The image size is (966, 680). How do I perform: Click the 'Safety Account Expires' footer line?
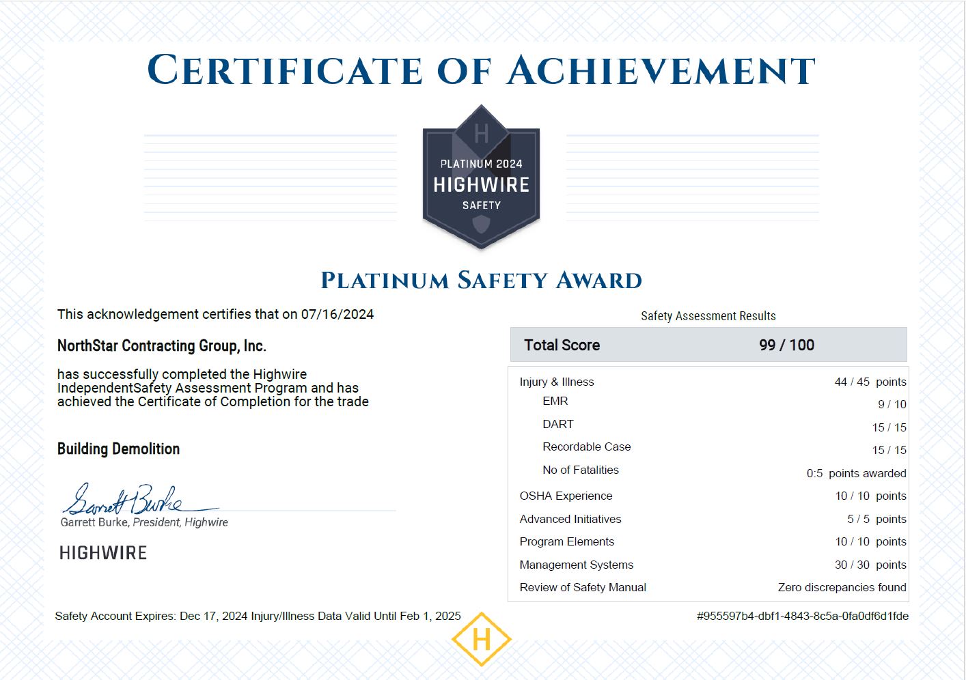coord(258,616)
